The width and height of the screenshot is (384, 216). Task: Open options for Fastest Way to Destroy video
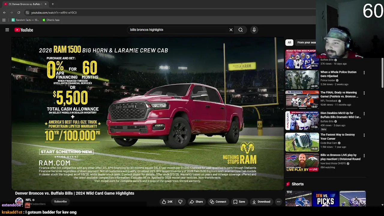(x=364, y=135)
